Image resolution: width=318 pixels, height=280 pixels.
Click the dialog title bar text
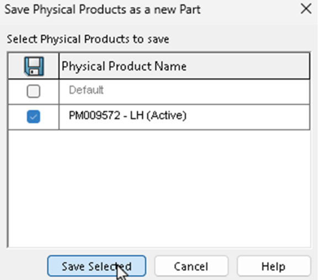(x=103, y=9)
